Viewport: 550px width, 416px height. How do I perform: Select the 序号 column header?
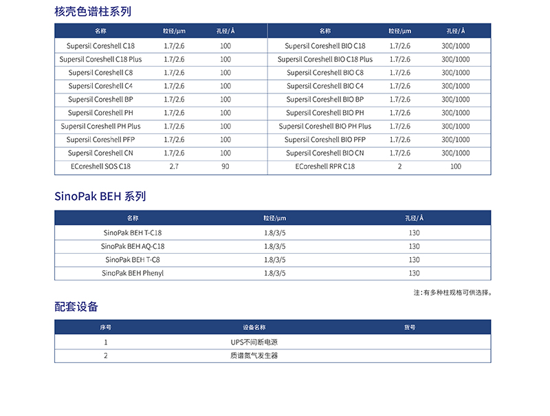106,327
